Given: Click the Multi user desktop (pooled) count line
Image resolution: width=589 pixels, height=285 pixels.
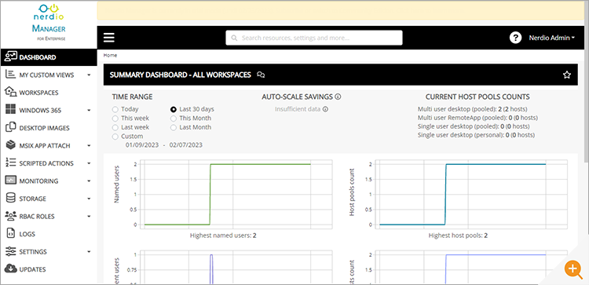Looking at the screenshot, I should (473, 109).
